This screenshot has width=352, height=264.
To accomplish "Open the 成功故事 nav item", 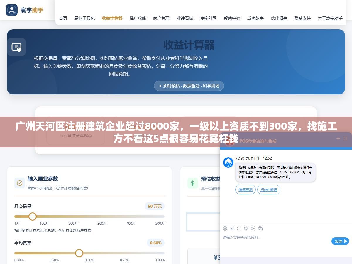I will [x=255, y=18].
